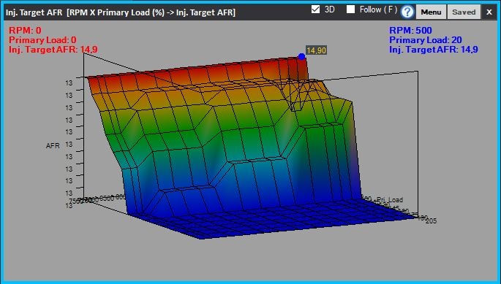Click the red Inj. Target AFR: 14,9 readout

53,50
